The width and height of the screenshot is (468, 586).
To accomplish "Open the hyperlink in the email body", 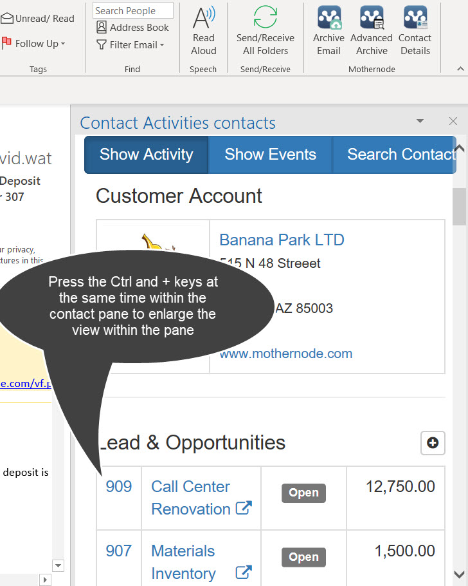I will coord(25,383).
